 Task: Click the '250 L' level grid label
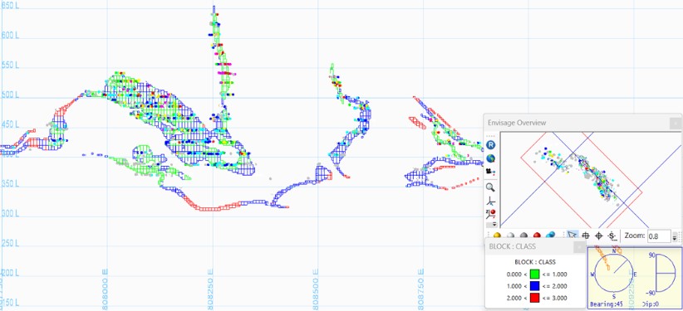click(x=11, y=243)
